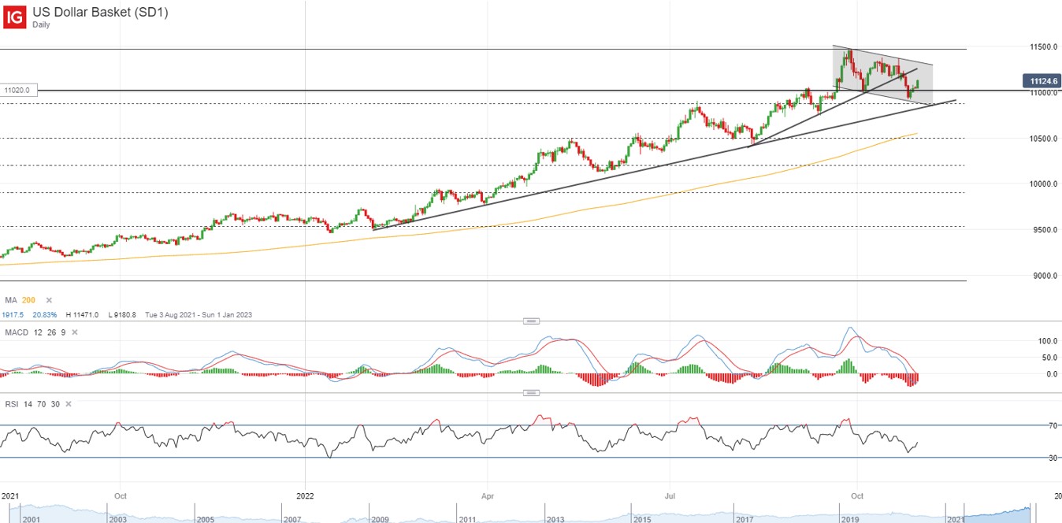Viewport: 1062px width, 523px height.
Task: Click the US Dollar Basket (SD1) title
Action: coord(100,12)
